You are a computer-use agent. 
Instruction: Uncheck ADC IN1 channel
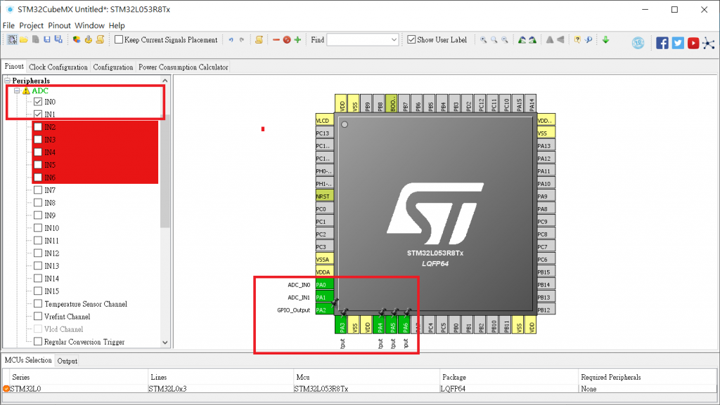38,114
